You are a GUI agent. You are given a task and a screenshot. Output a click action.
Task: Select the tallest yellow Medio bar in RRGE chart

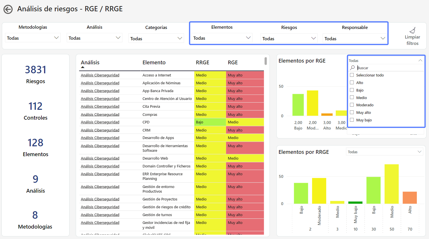(391, 184)
